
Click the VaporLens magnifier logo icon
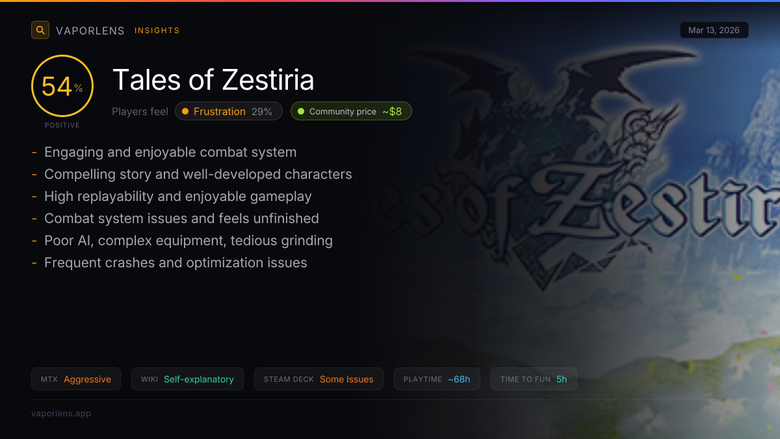coord(40,30)
